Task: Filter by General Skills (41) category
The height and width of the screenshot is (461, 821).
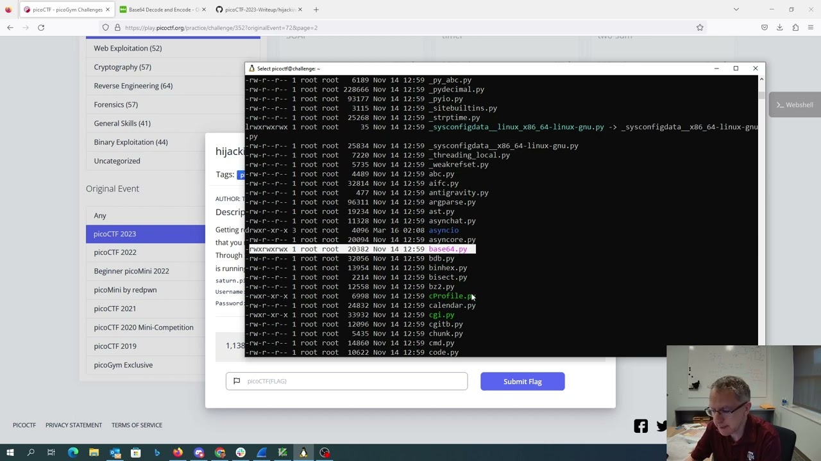Action: [x=122, y=123]
